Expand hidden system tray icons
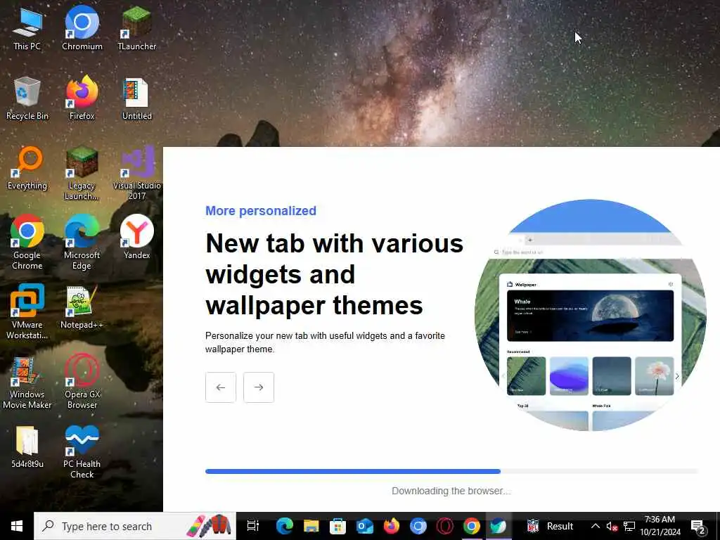720x540 pixels. coord(595,526)
